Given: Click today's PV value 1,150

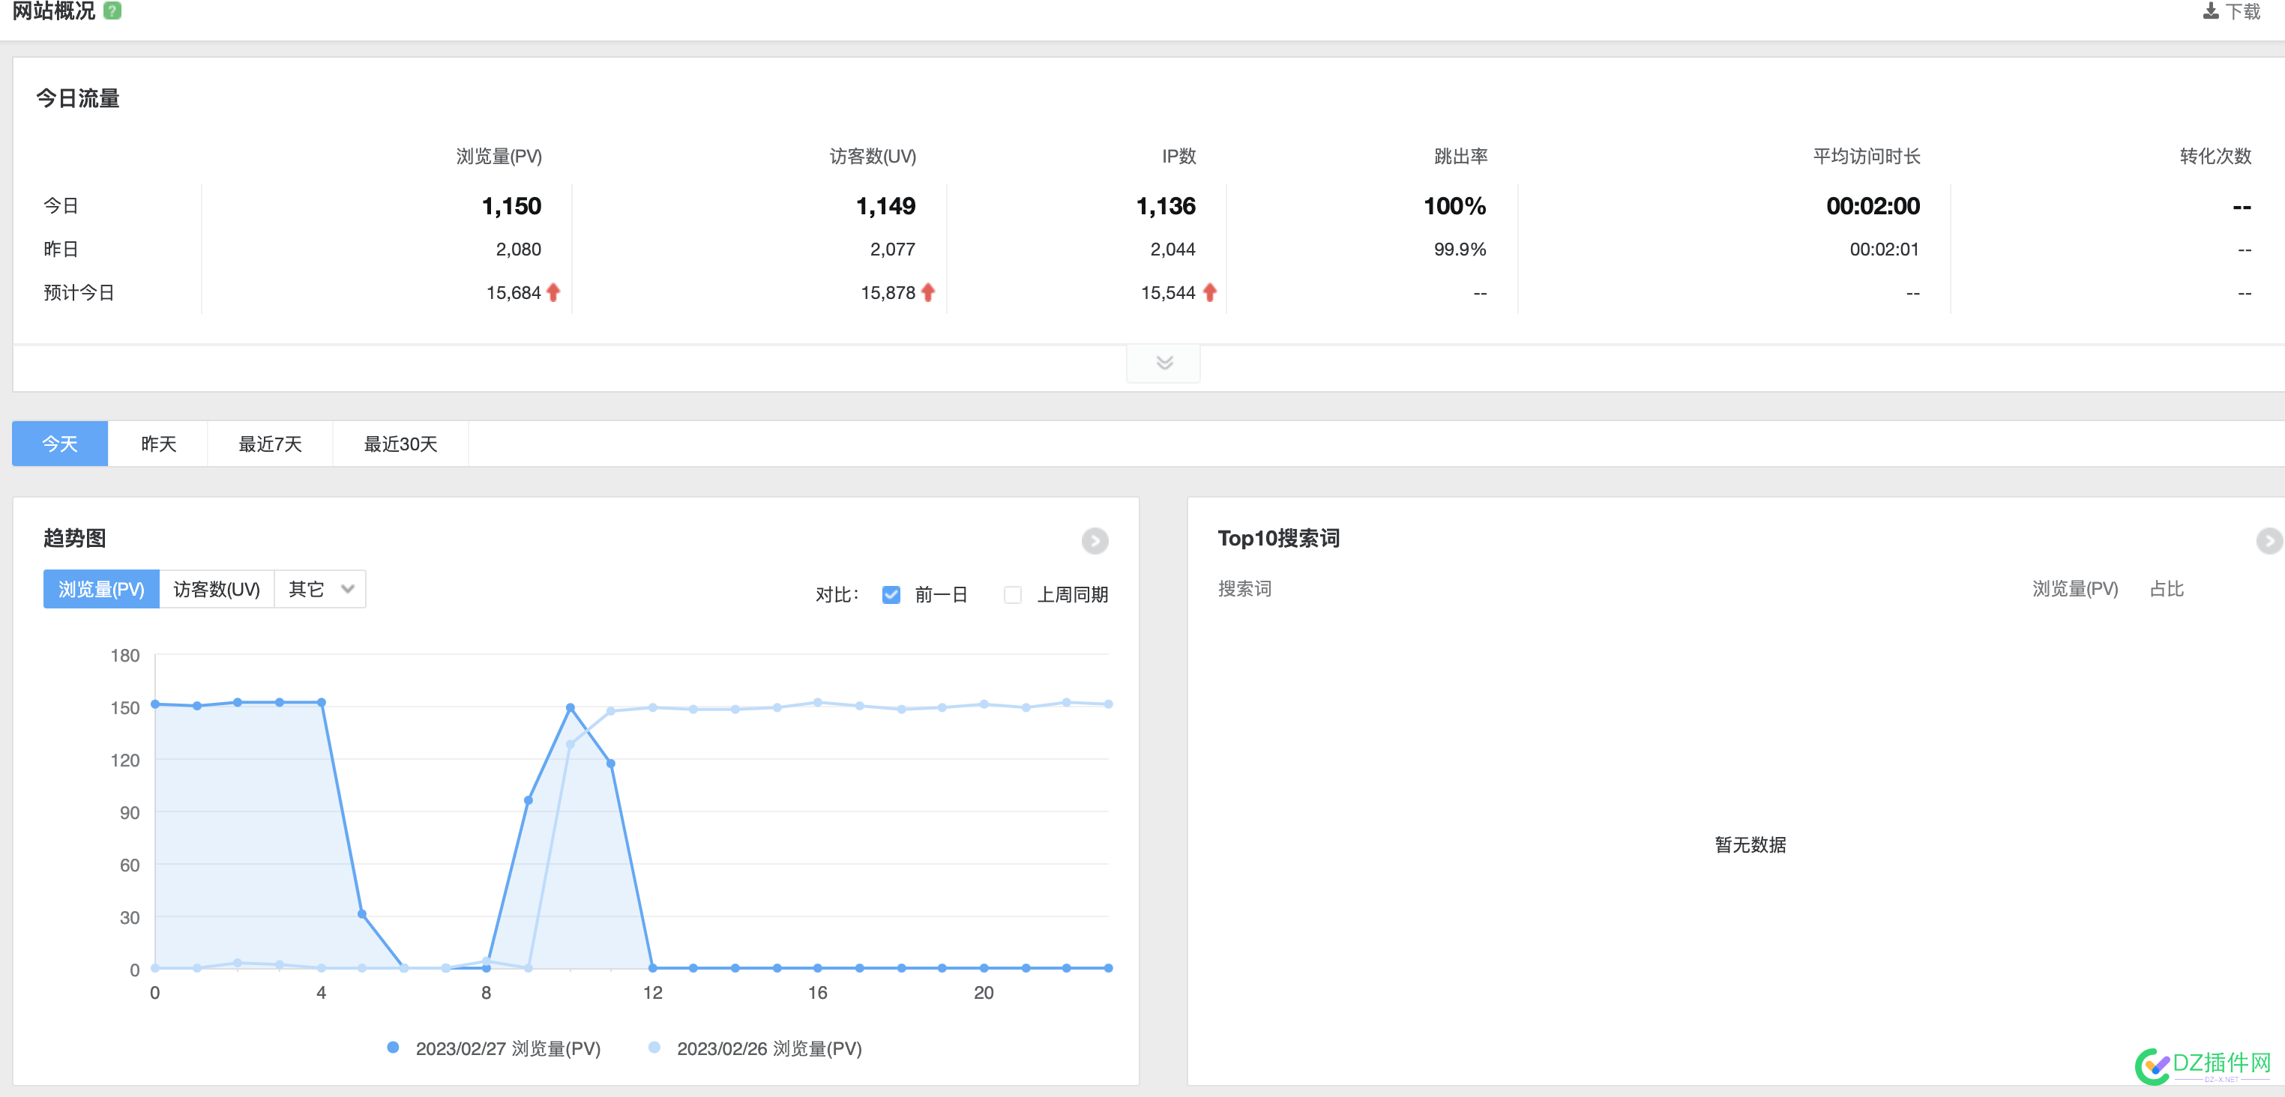Looking at the screenshot, I should pos(512,206).
